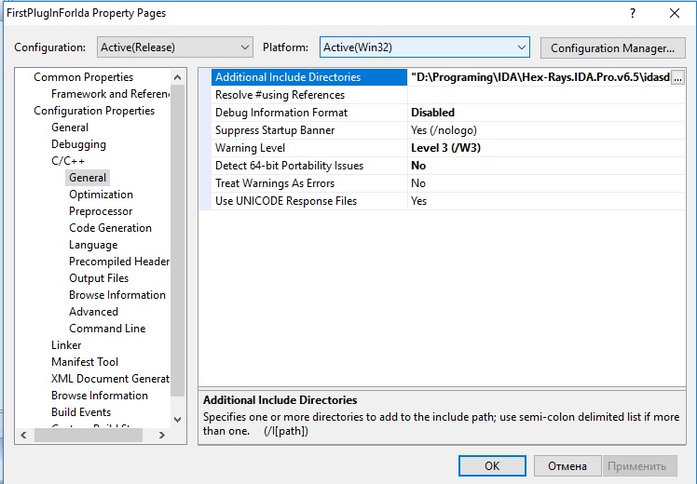The width and height of the screenshot is (697, 484).
Task: Select XML Document Generator tree node
Action: (x=110, y=379)
